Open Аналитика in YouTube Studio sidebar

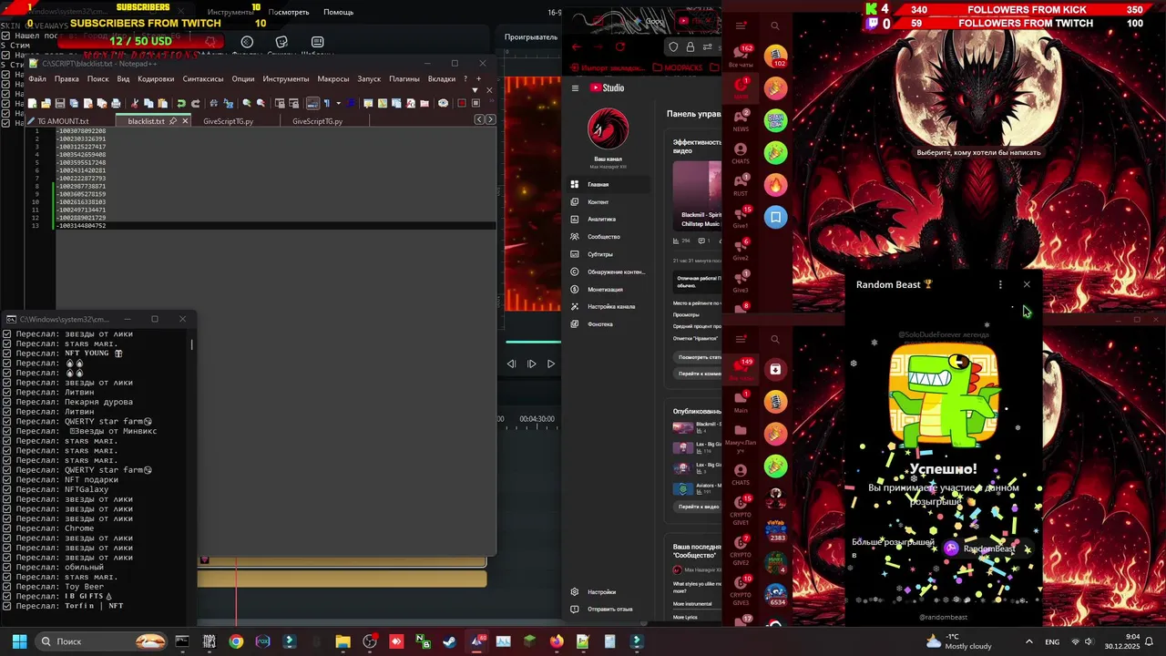tap(608, 219)
